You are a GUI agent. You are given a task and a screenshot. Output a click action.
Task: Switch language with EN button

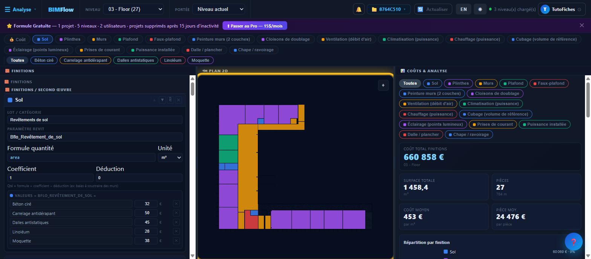pyautogui.click(x=464, y=9)
